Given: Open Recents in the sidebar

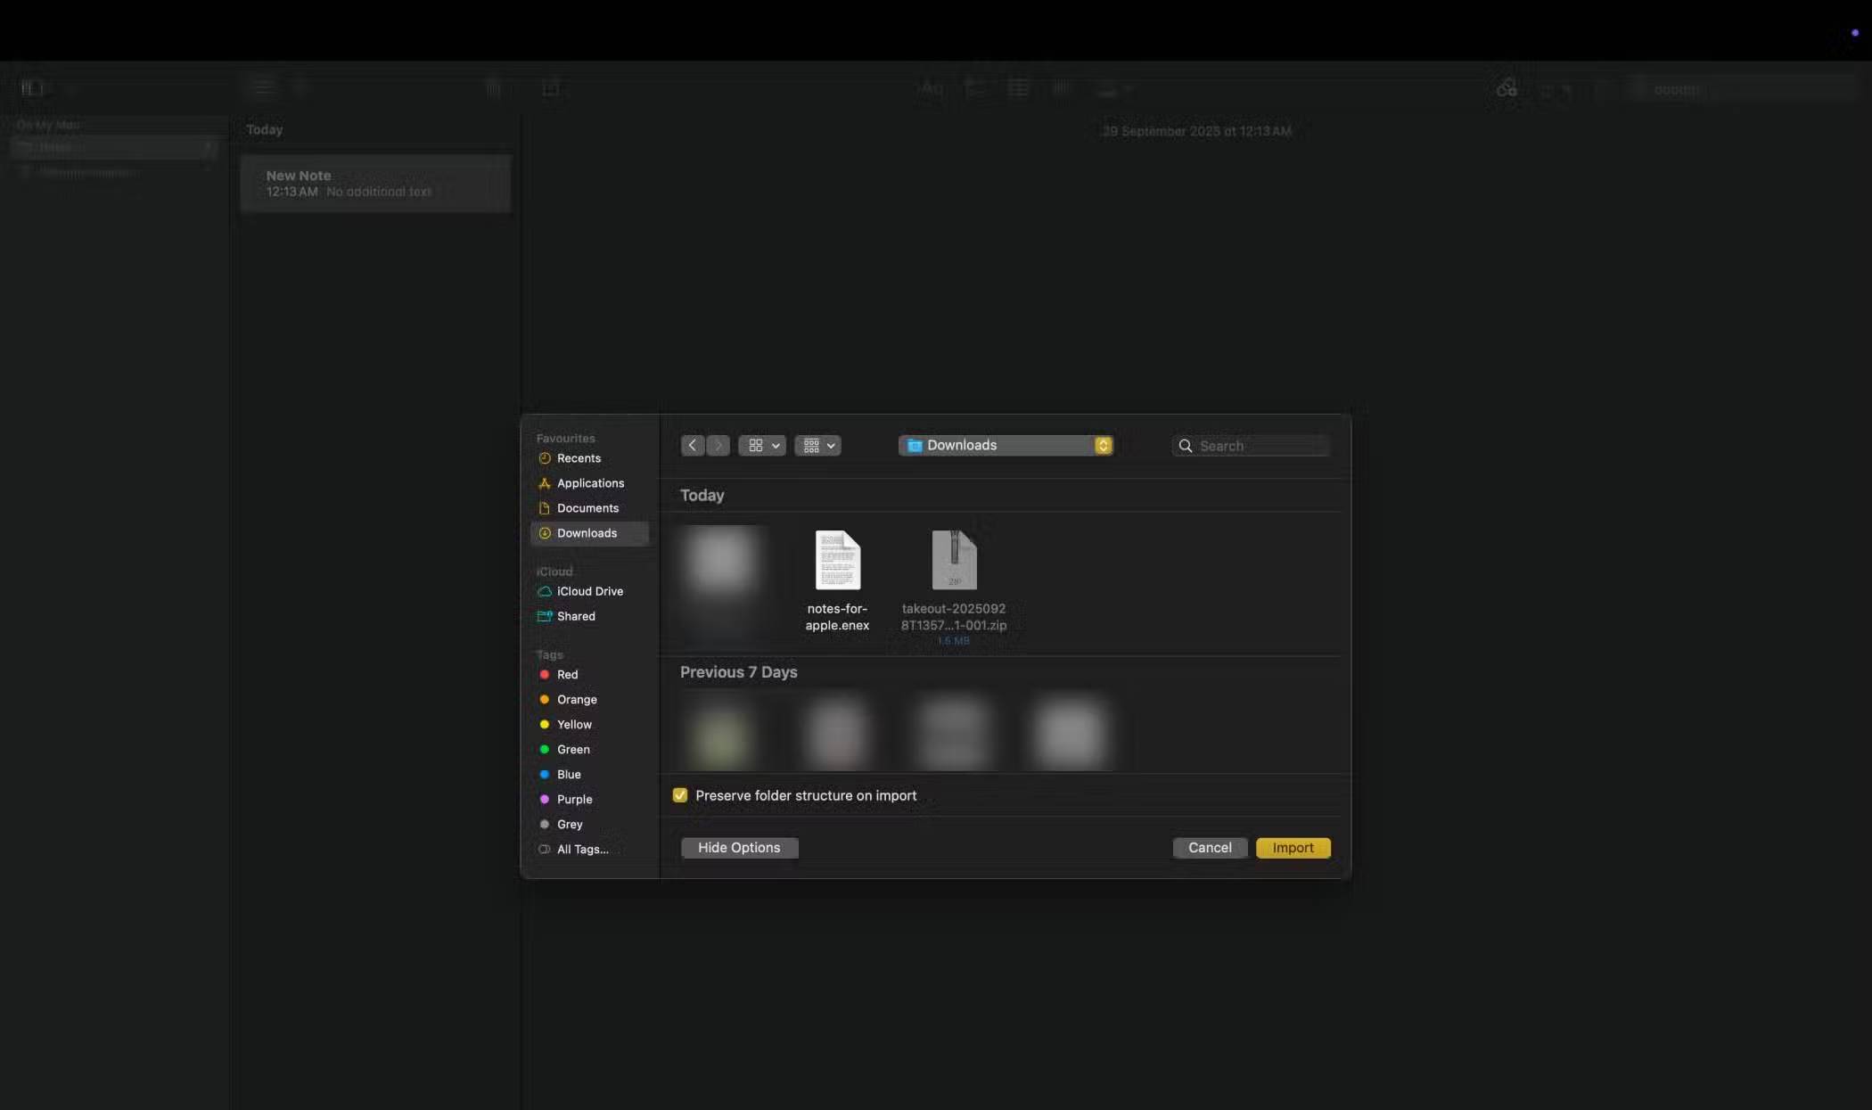Looking at the screenshot, I should pos(579,458).
